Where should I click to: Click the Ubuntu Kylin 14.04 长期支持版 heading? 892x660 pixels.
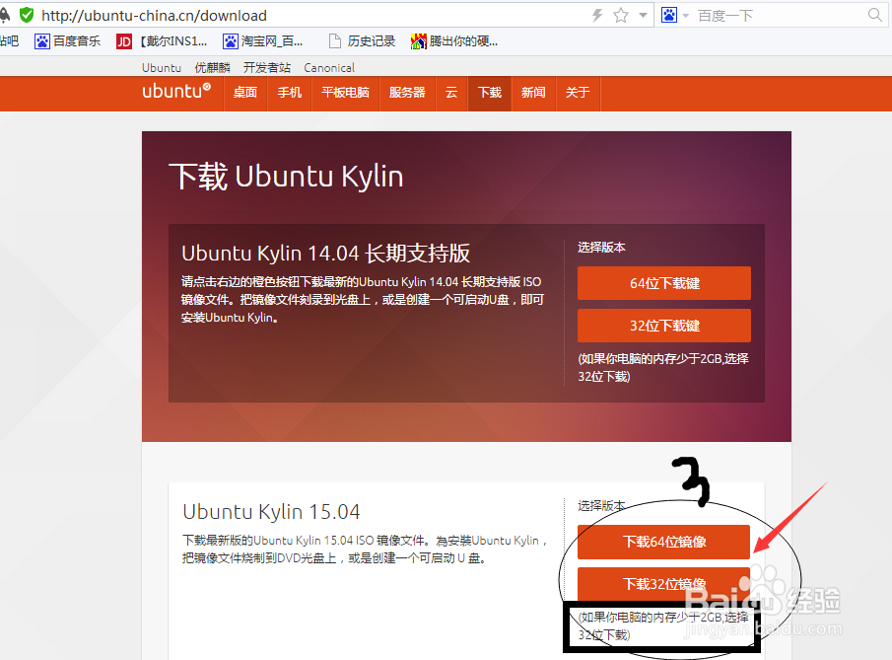326,254
